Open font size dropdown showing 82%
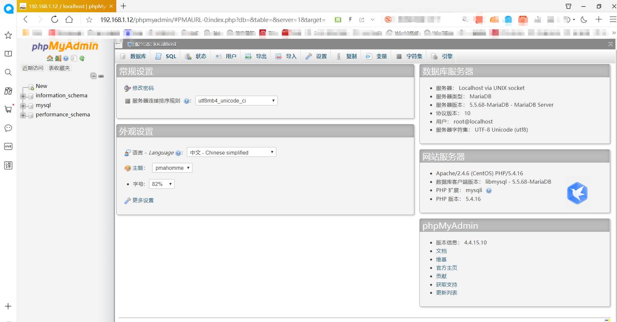The height and width of the screenshot is (322, 617). click(x=162, y=184)
